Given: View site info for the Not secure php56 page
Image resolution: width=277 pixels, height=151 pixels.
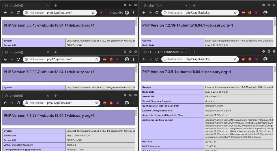Looking at the screenshot, I should pos(34,12).
